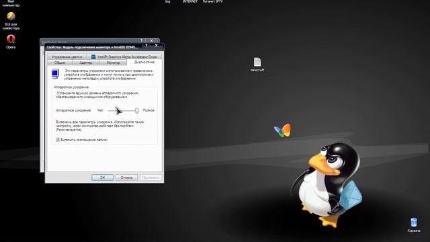Confirm the dialog with the OK button
The height and width of the screenshot is (242, 430).
point(102,177)
